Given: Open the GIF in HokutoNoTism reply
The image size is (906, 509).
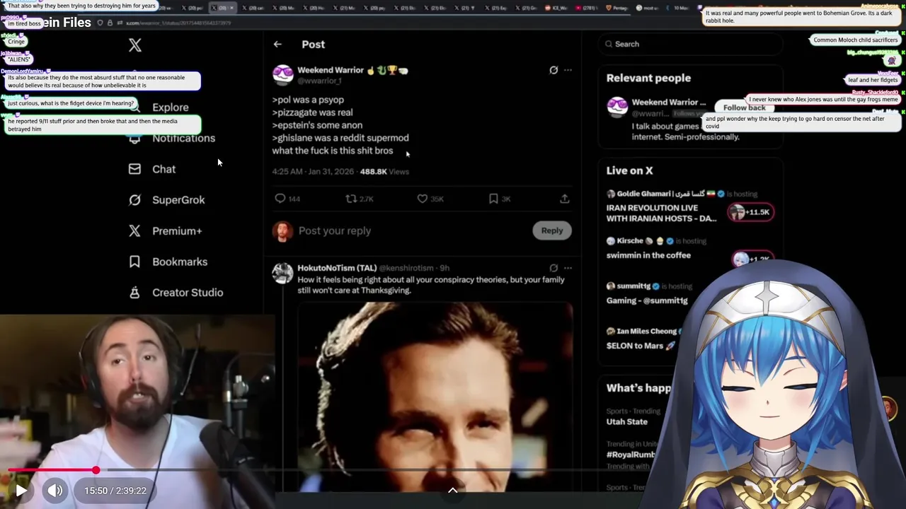Looking at the screenshot, I should pos(435,397).
